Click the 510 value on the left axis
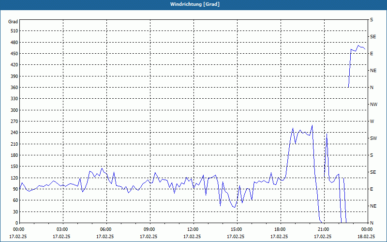Viewport: 387px width, 242px height. [x=15, y=31]
